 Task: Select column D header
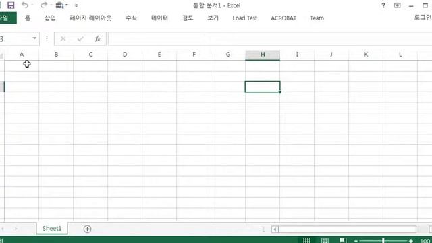(x=125, y=55)
